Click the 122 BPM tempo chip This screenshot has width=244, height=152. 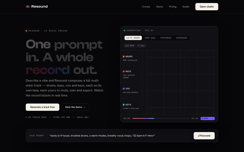tap(130, 46)
